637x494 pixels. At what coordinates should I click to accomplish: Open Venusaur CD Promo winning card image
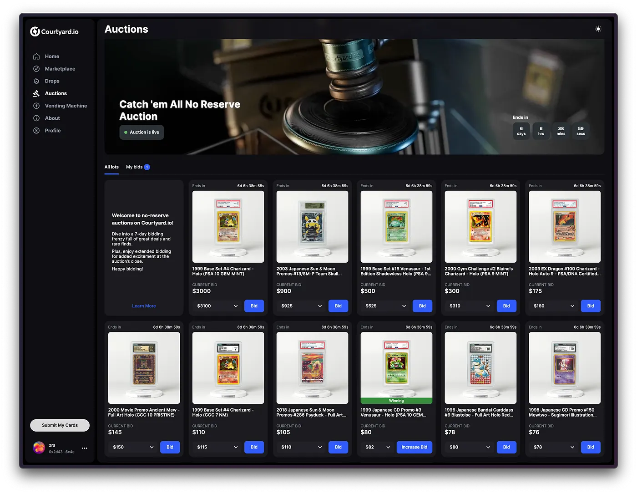[x=396, y=367]
